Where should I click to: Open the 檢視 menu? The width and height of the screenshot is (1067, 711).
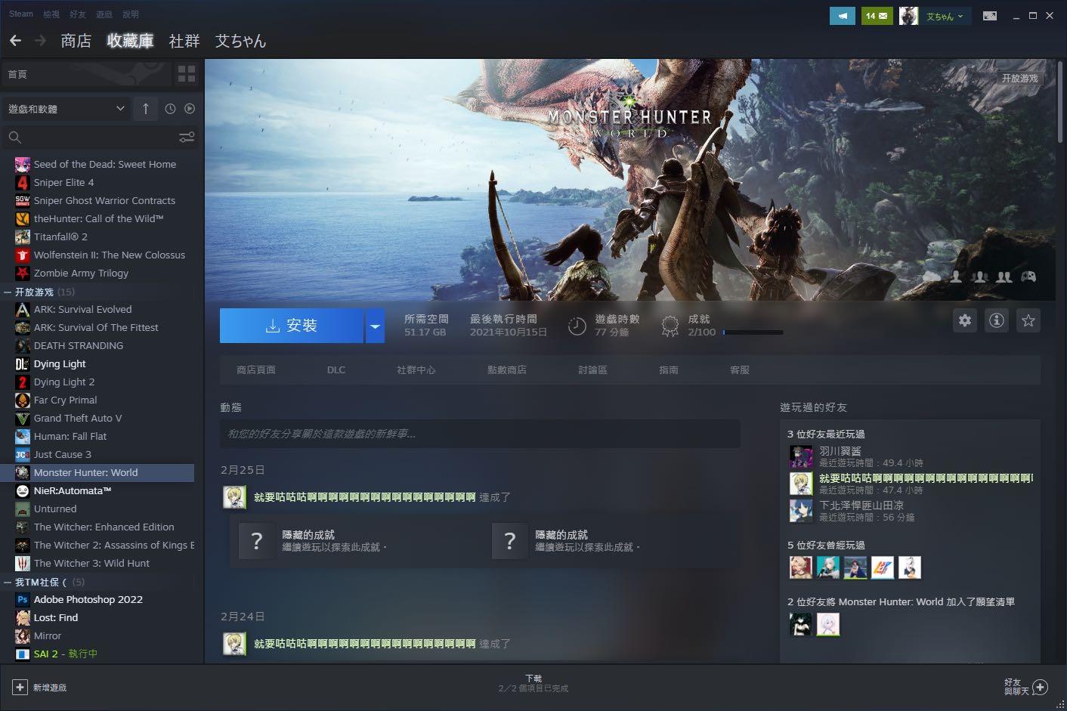point(51,14)
